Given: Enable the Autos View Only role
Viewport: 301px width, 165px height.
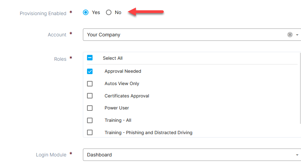Looking at the screenshot, I should 90,84.
